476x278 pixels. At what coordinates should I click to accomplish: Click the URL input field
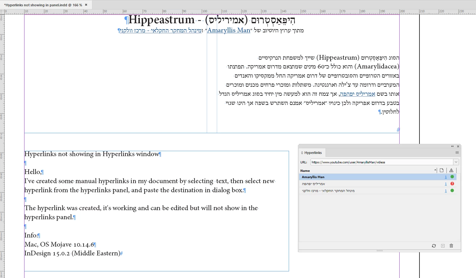coord(382,162)
